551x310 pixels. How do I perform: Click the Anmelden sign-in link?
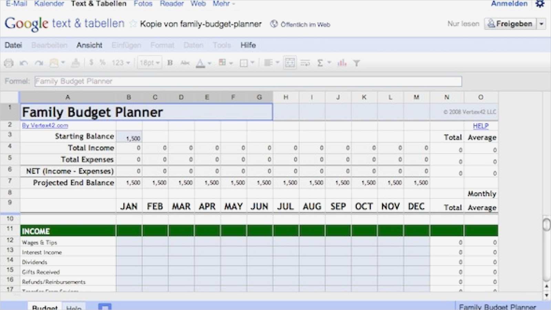509,3
